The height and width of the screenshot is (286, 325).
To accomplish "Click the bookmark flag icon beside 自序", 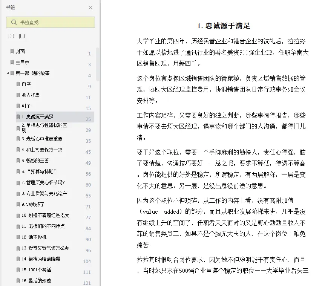I will 18,84.
